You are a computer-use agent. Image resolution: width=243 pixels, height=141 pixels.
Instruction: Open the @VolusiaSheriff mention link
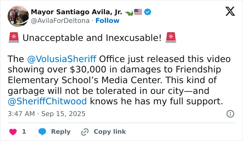click(62, 59)
